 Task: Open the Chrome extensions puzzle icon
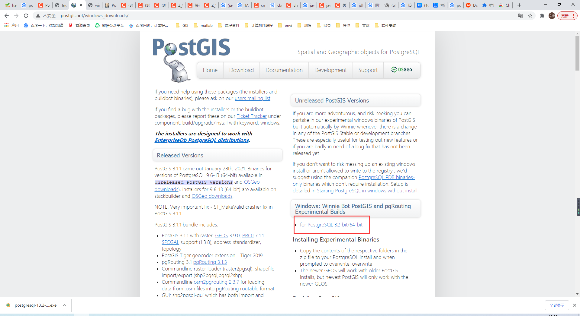tap(542, 16)
